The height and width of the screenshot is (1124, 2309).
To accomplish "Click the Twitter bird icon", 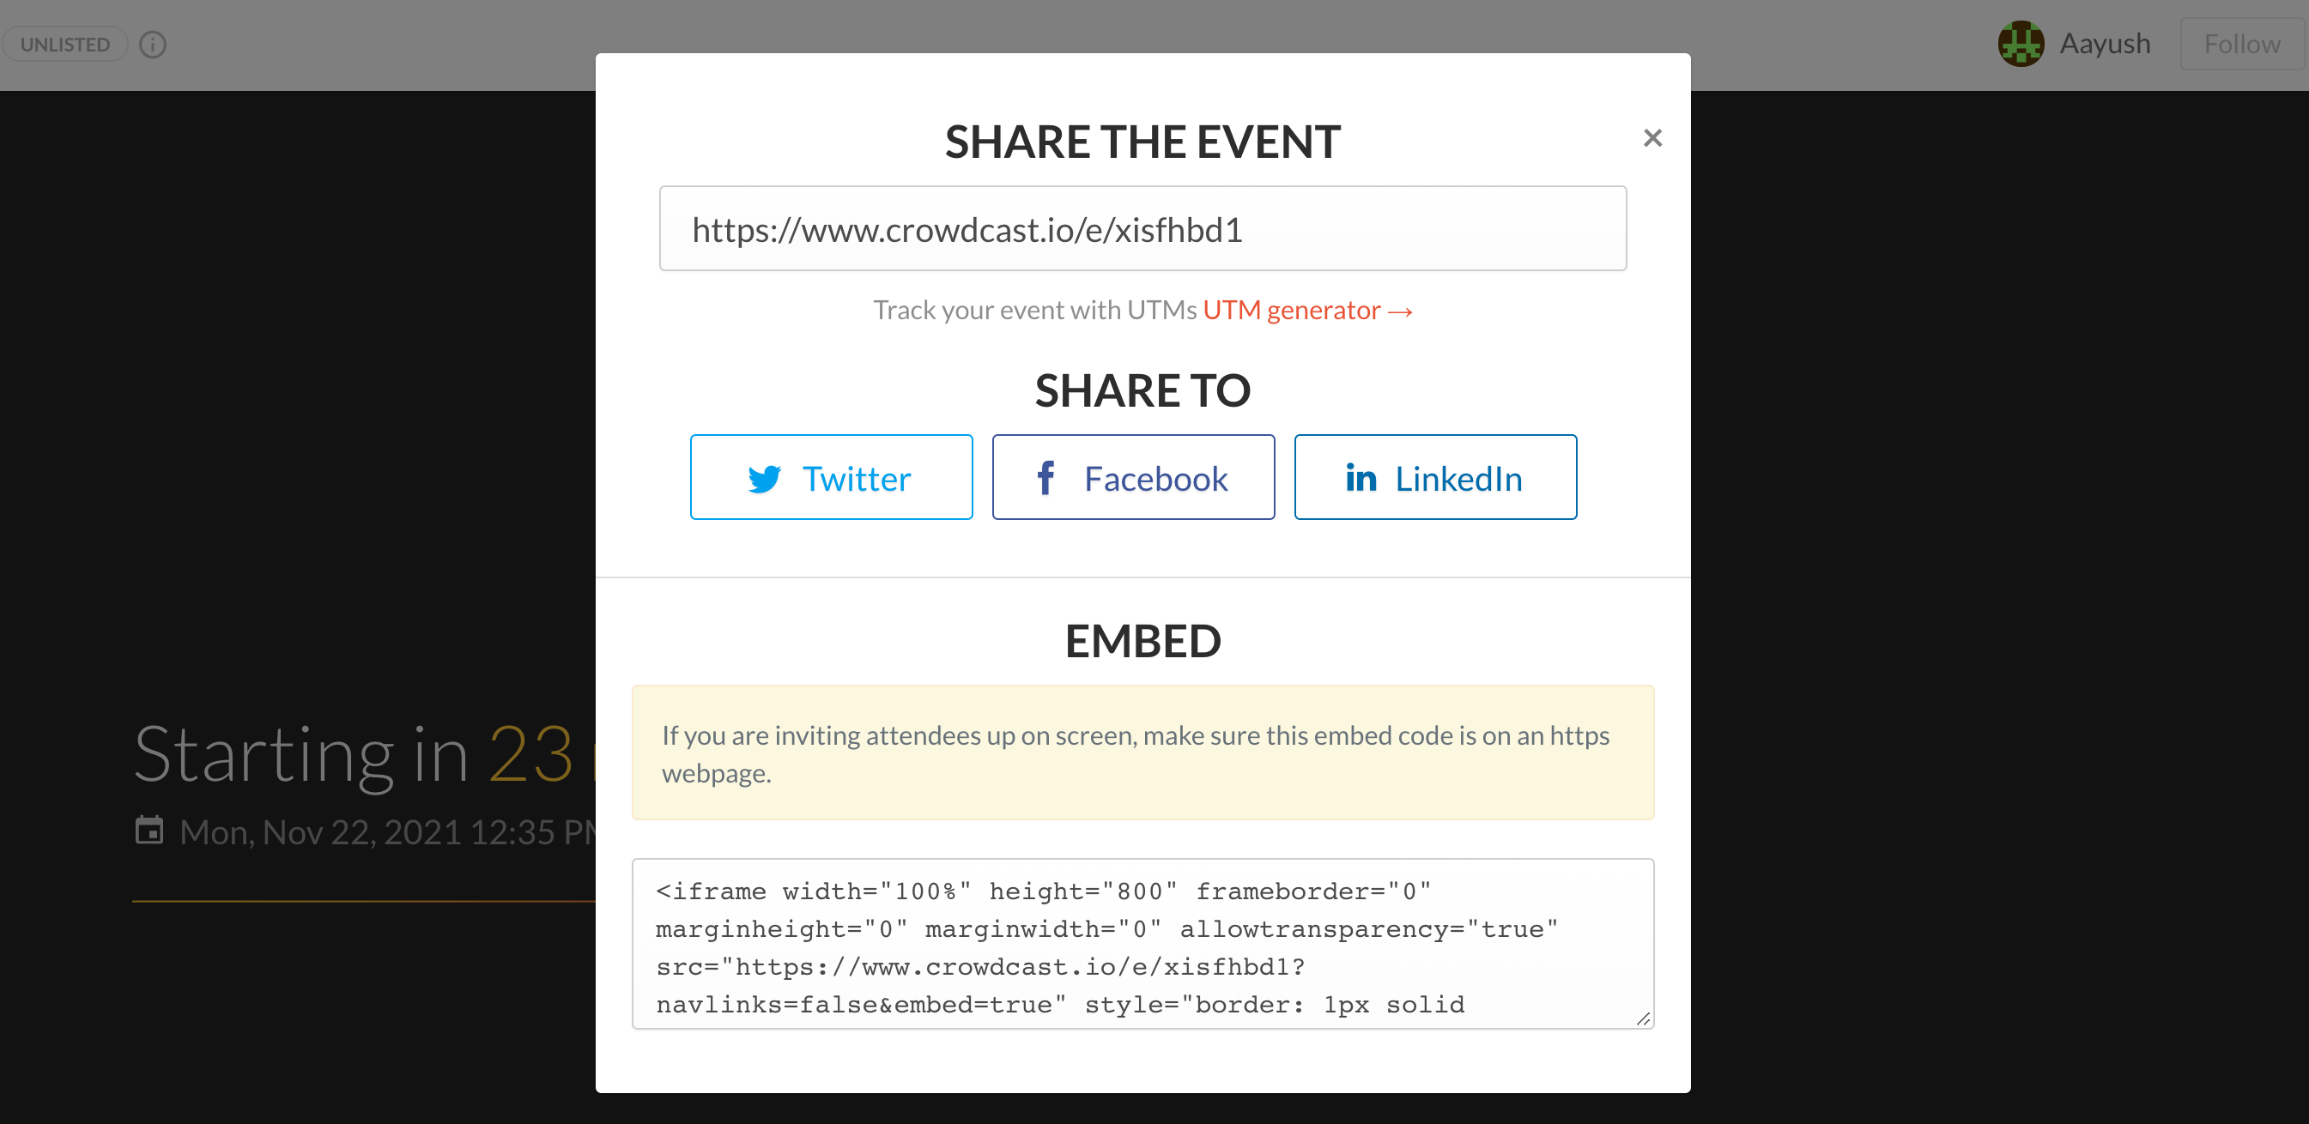I will [765, 479].
